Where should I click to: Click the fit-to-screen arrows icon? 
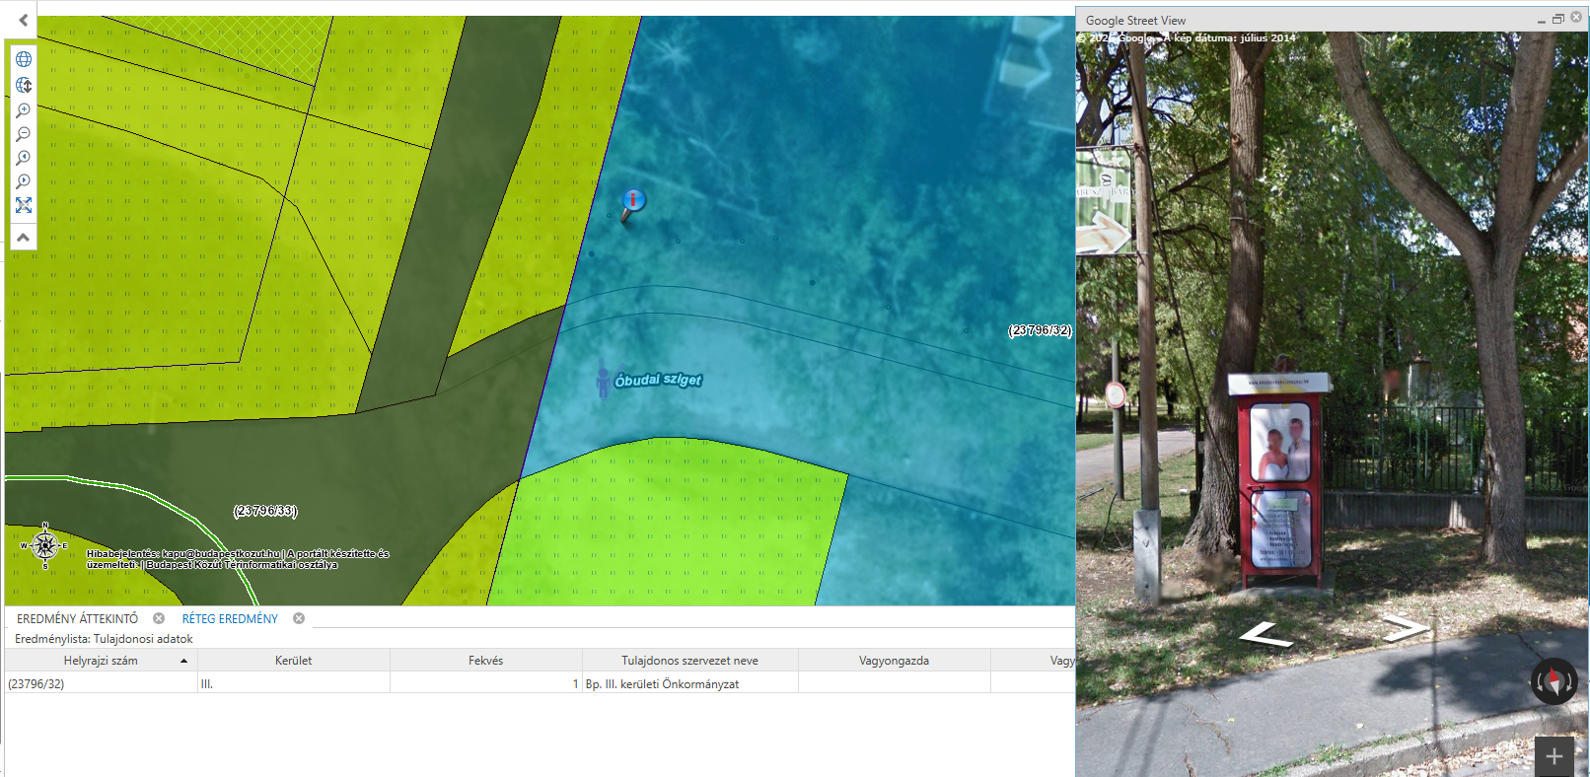click(x=24, y=205)
